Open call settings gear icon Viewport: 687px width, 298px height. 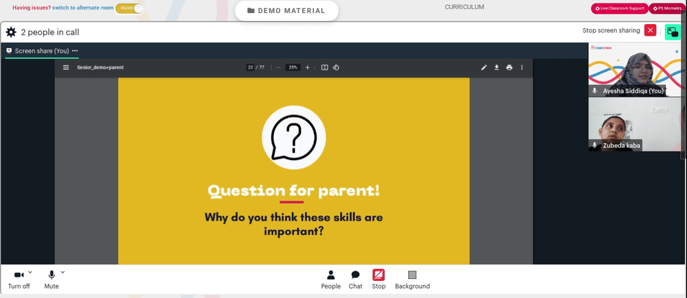11,32
